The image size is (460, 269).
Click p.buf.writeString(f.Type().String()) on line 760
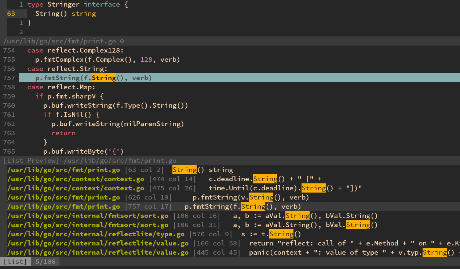pos(116,105)
